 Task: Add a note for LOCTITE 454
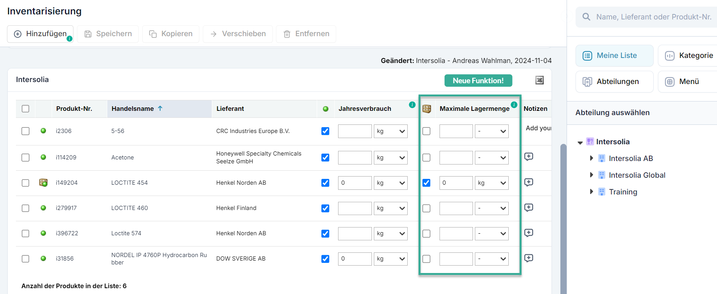[529, 182]
